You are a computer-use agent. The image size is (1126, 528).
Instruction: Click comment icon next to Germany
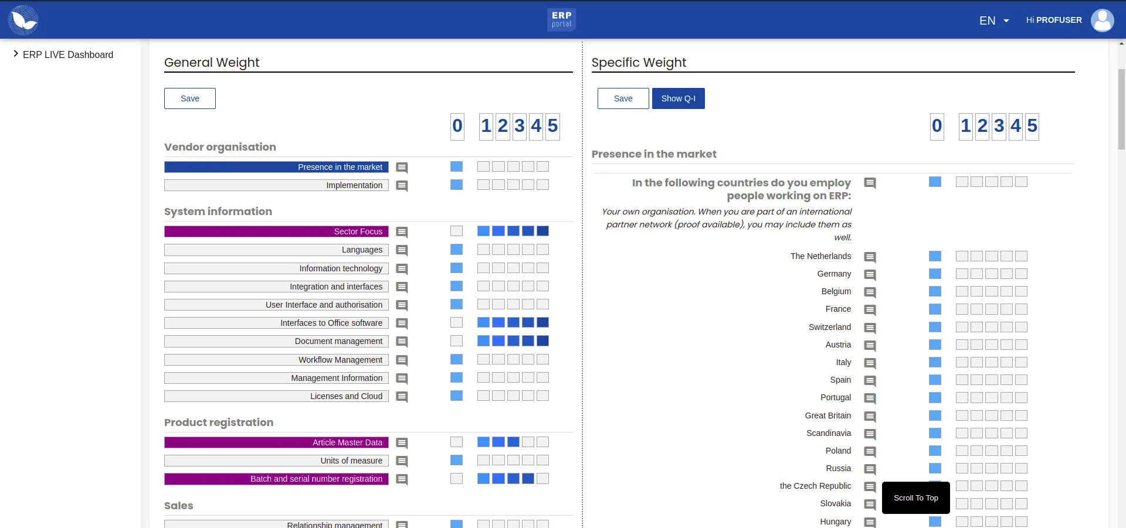(870, 275)
